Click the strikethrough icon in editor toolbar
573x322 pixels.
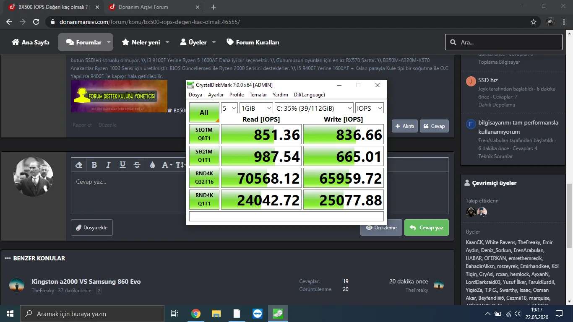point(137,165)
